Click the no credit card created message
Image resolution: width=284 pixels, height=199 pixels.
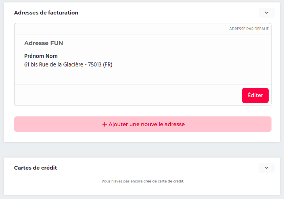[x=143, y=181]
